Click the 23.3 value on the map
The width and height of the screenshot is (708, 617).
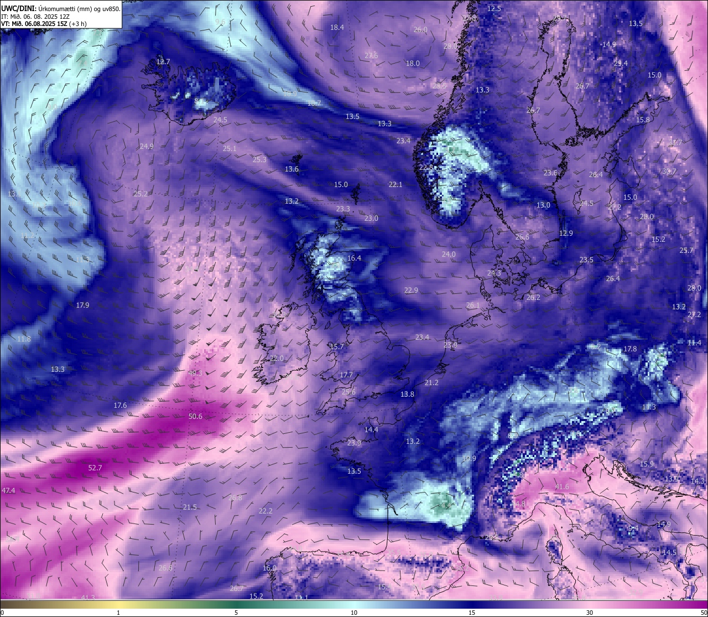(x=343, y=209)
